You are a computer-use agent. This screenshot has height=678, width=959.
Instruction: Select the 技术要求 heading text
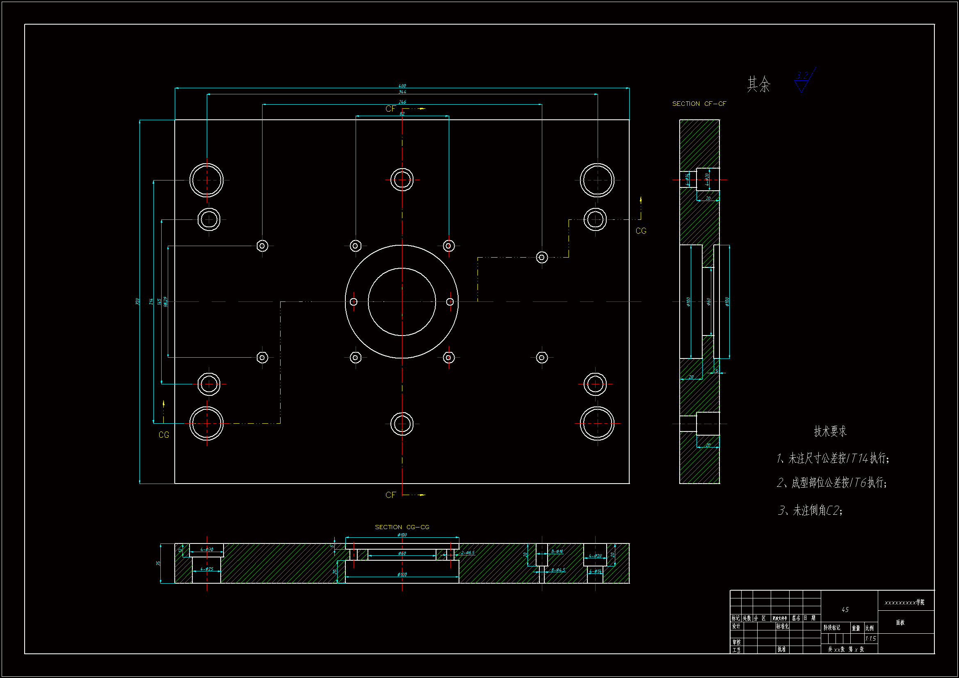tap(830, 431)
